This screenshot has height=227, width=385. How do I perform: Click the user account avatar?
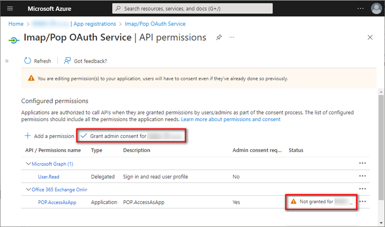pos(376,9)
